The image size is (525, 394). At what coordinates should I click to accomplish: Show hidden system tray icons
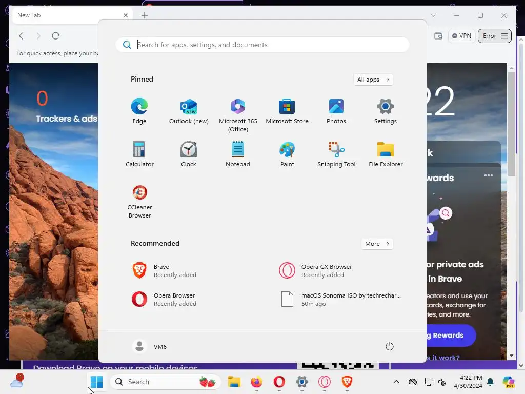point(396,382)
